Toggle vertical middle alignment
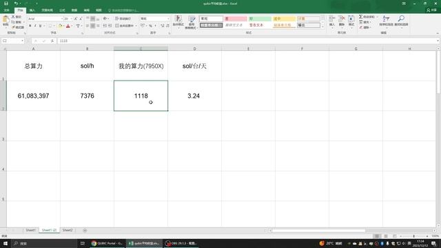The width and height of the screenshot is (441, 248). click(92, 19)
